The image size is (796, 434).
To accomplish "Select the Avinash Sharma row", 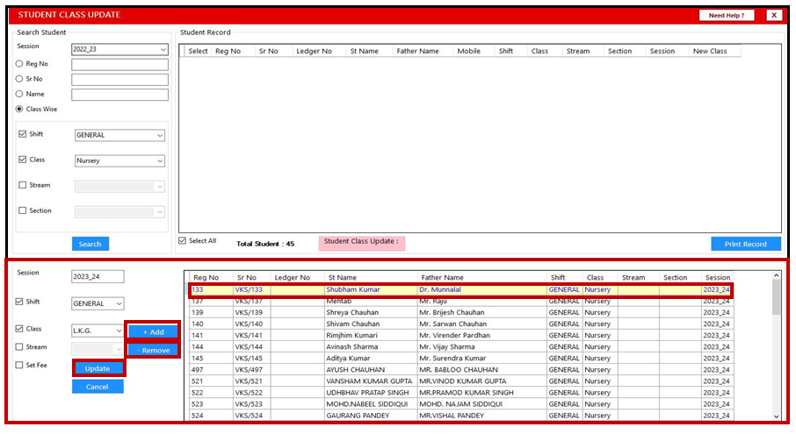I will coord(461,347).
